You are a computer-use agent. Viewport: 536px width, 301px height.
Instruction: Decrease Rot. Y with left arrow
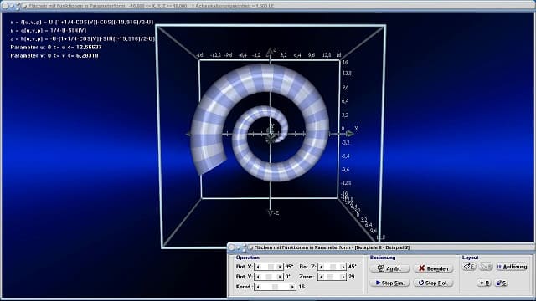point(258,277)
